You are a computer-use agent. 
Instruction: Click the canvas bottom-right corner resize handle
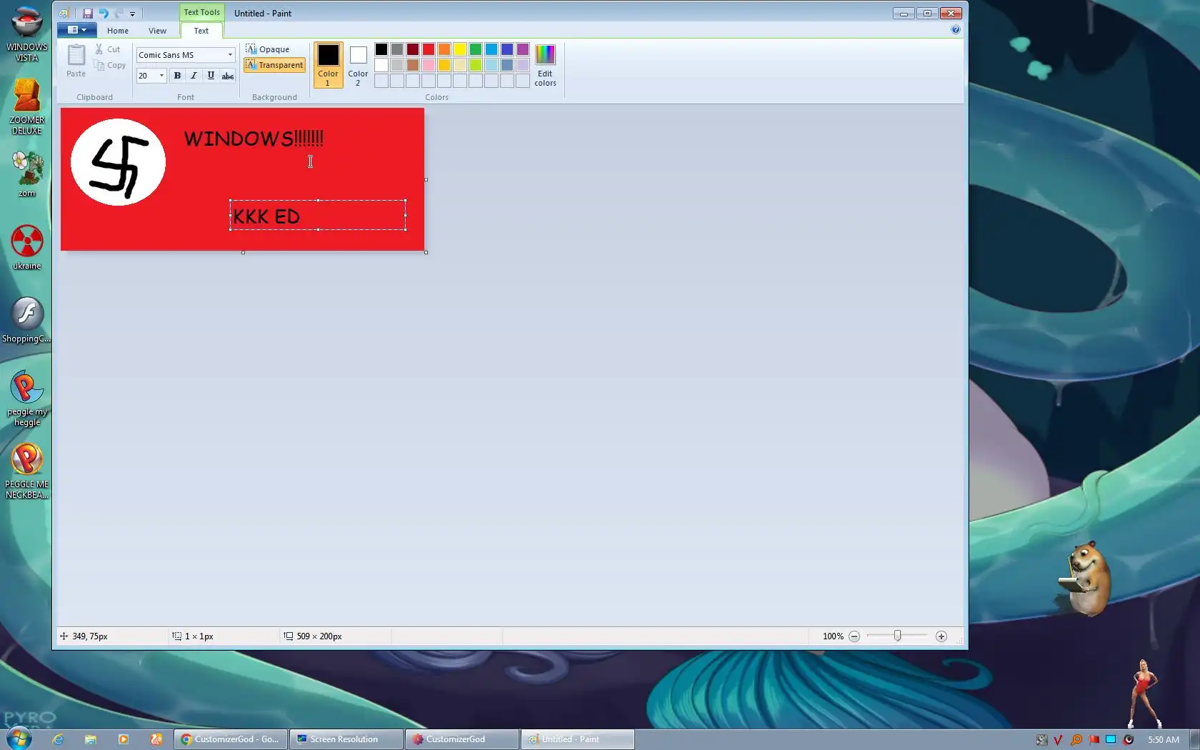coord(426,252)
